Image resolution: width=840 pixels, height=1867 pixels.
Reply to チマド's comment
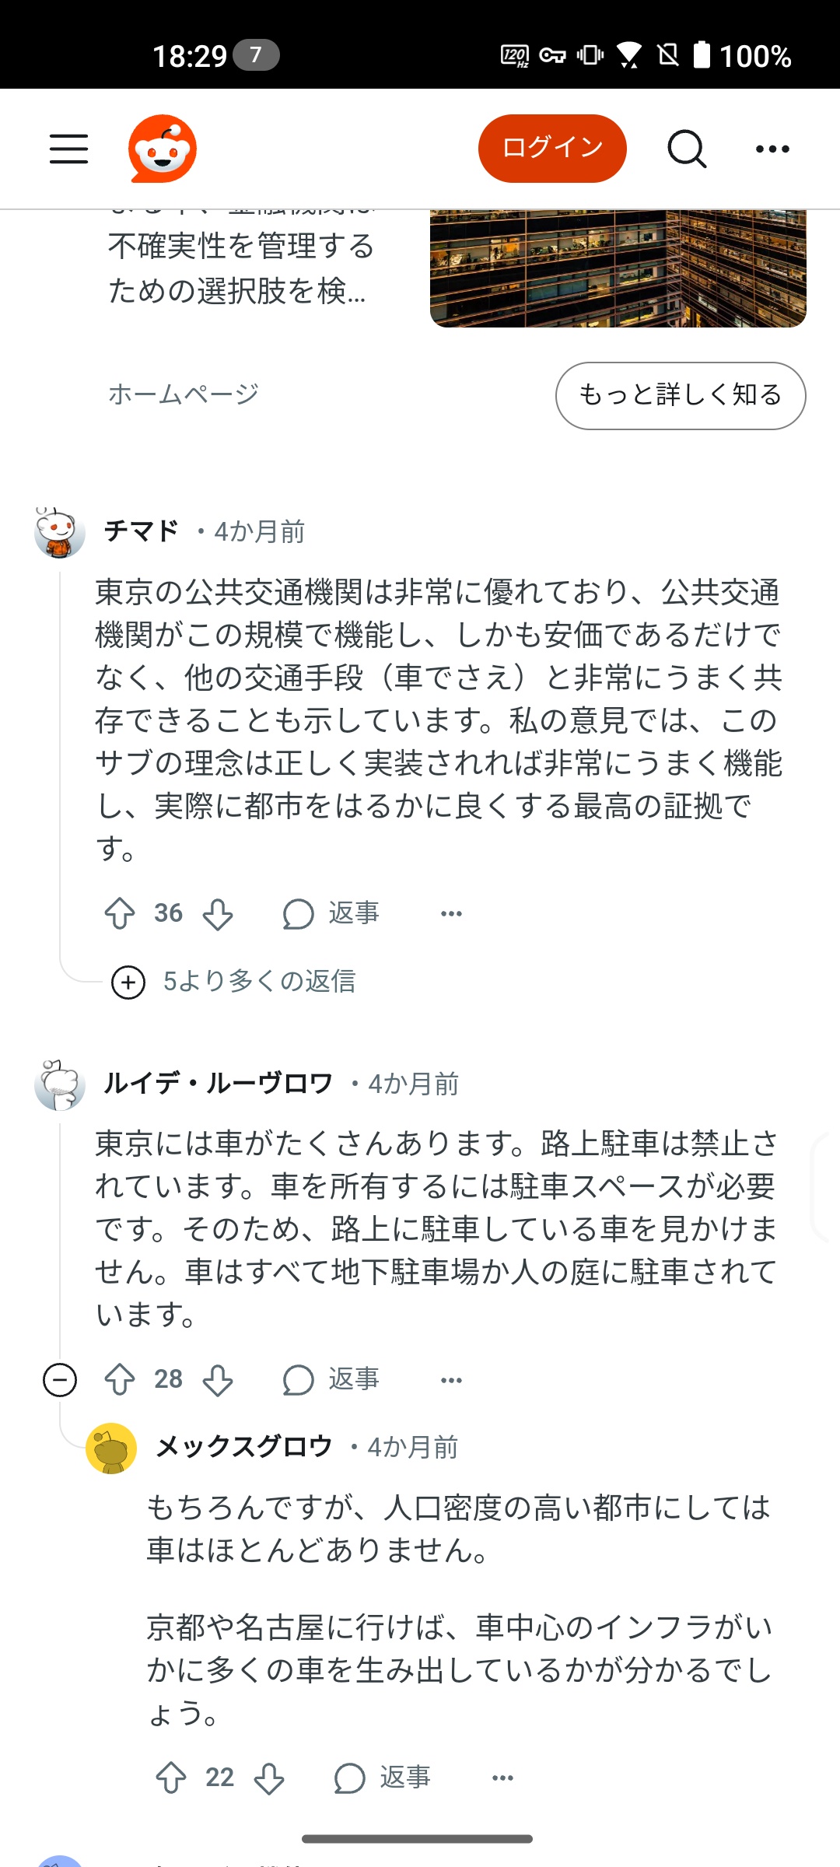point(331,913)
